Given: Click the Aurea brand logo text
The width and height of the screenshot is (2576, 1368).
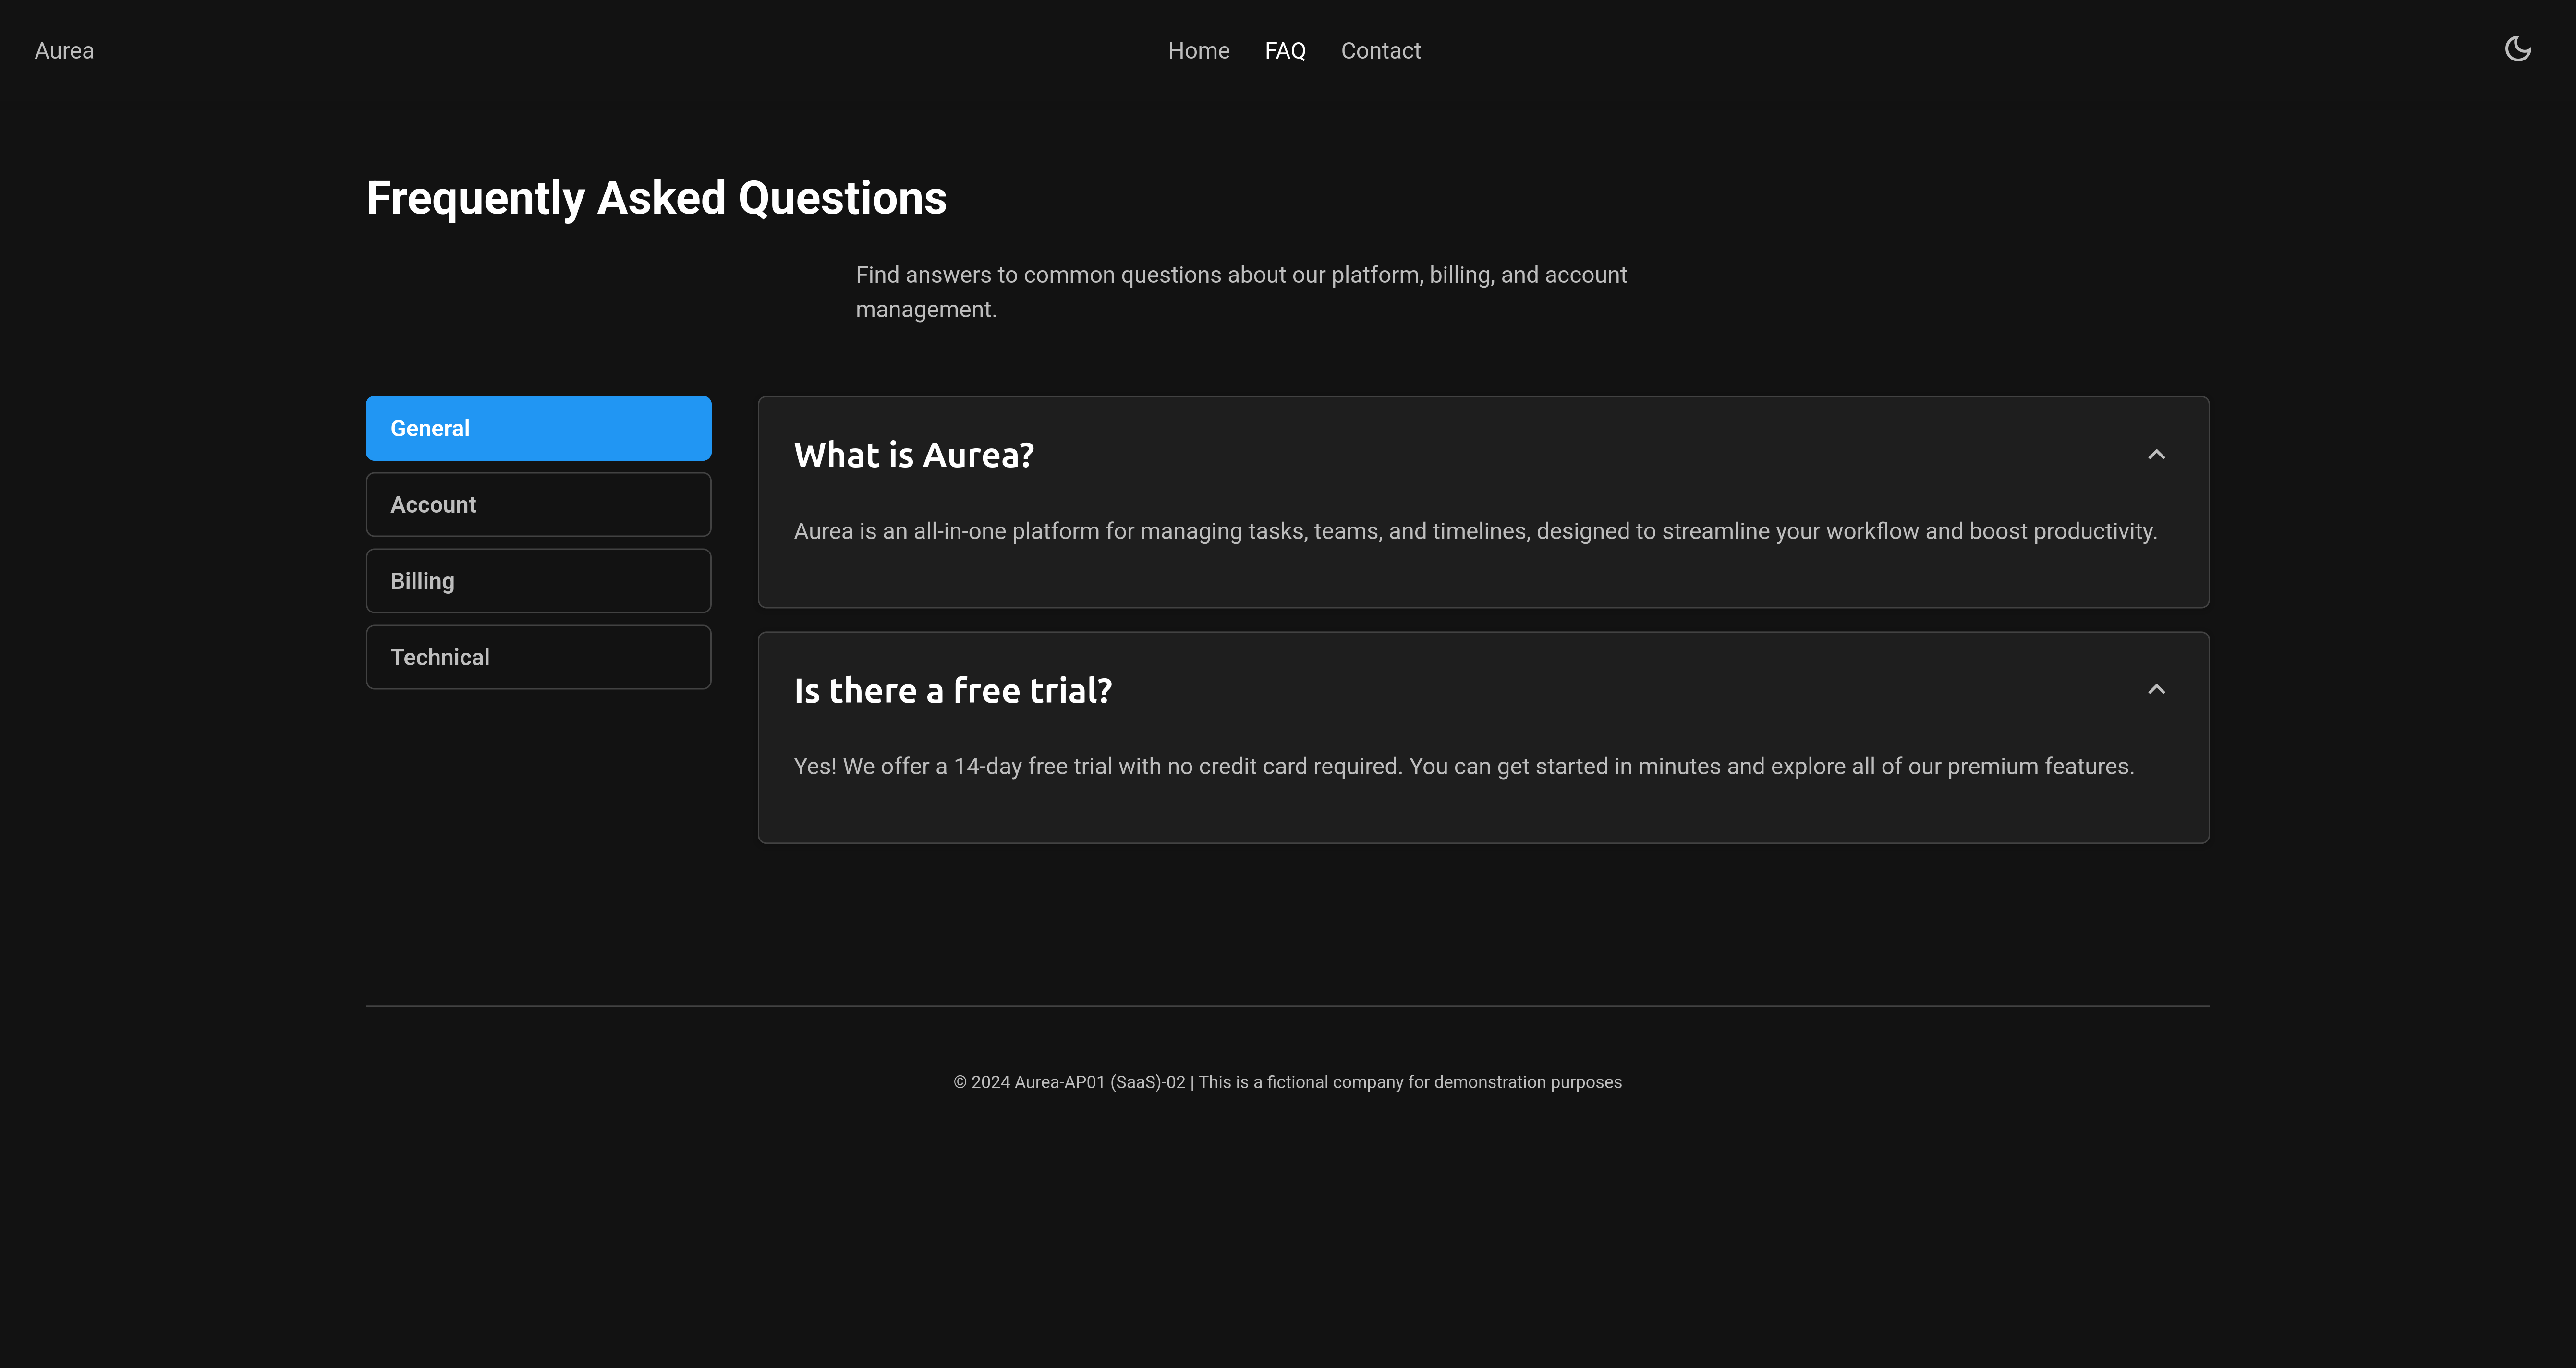Looking at the screenshot, I should (x=64, y=51).
